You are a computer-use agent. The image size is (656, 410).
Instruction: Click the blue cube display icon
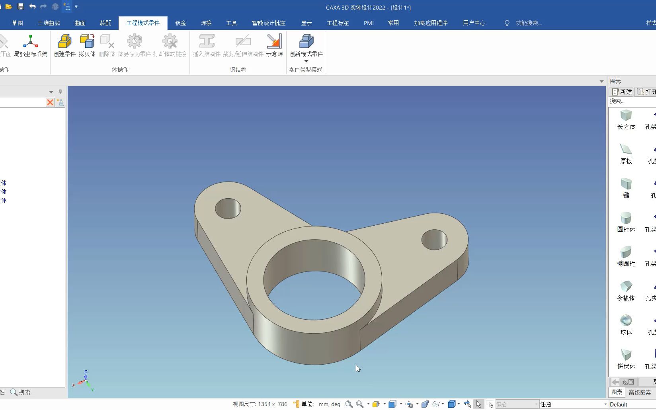392,404
